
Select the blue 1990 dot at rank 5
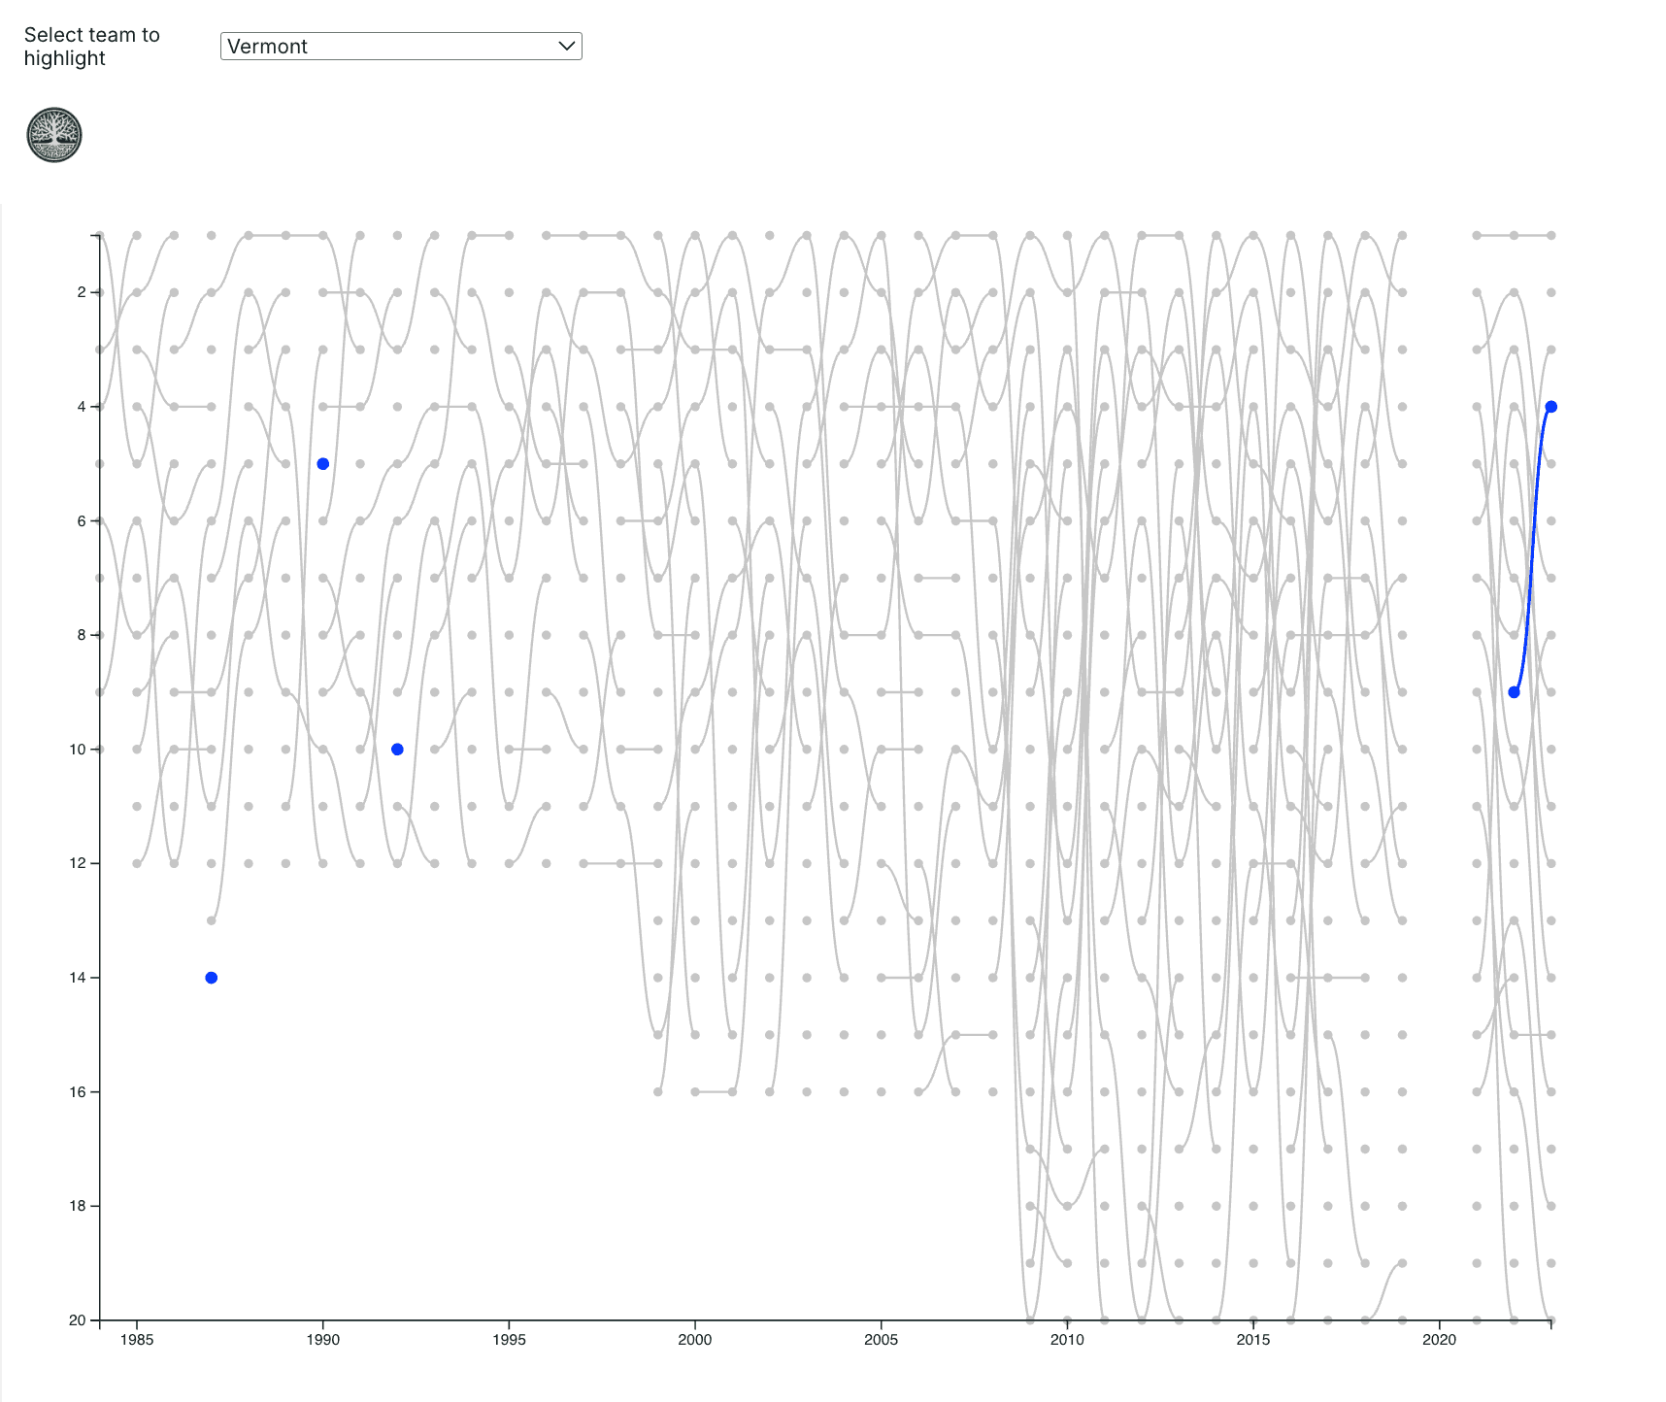tap(323, 464)
